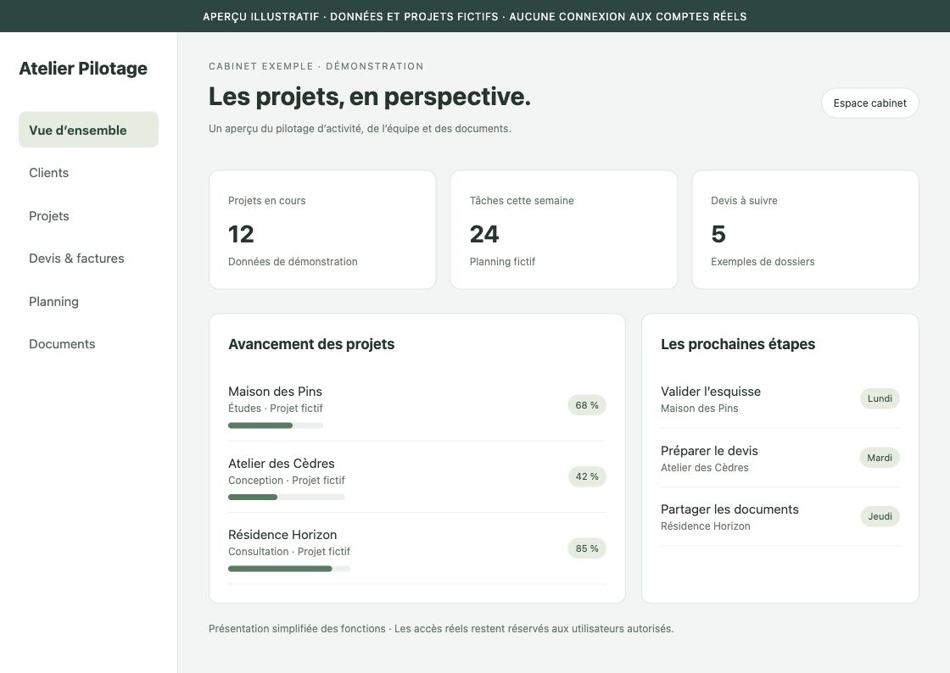Click the 42 % badge
The image size is (950, 673).
(x=586, y=477)
